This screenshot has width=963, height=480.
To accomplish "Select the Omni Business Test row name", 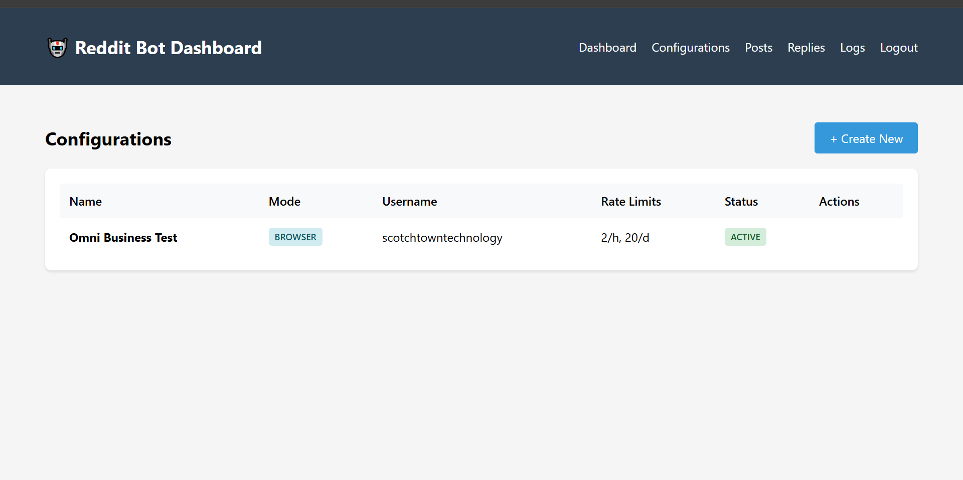I will click(x=123, y=238).
